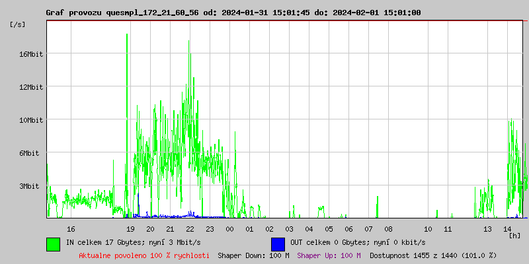Click the graph title starting 'Graf provozu'
The height and width of the screenshot is (264, 529).
tap(233, 13)
